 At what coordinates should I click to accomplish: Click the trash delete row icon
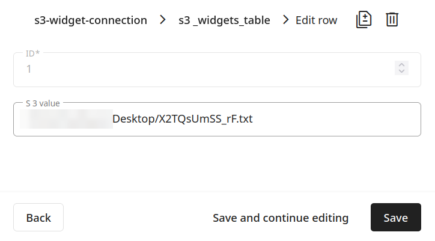392,20
